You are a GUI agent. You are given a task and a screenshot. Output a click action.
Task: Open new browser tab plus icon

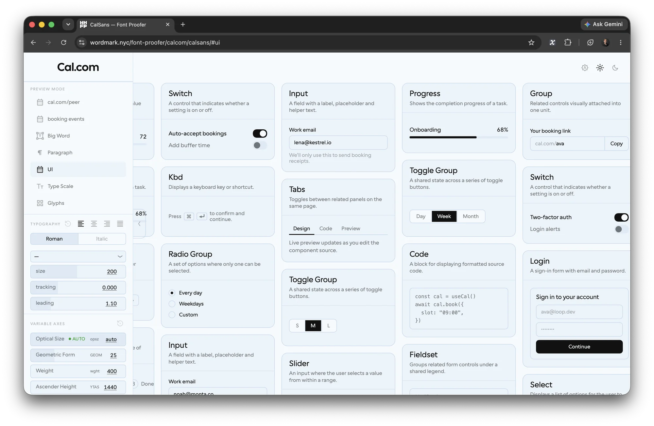(x=183, y=24)
